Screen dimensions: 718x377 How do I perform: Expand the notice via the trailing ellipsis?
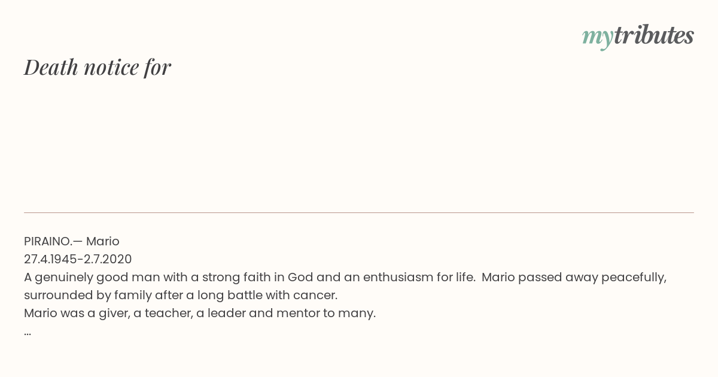[x=28, y=333]
